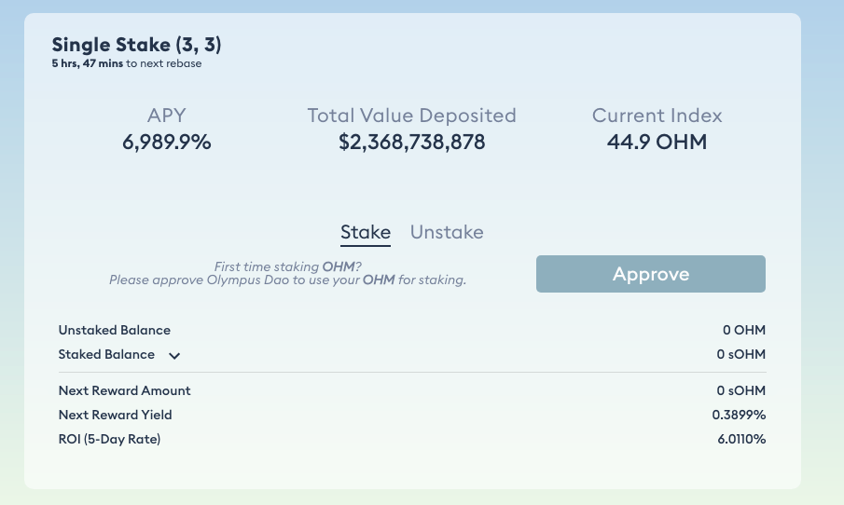Click the Next Reward Amount label
Viewport: 844px width, 505px height.
coord(124,390)
